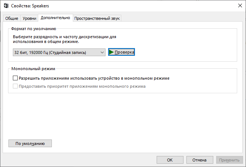Select the Дополнительно tab
The height and width of the screenshot is (167, 246).
pos(56,18)
